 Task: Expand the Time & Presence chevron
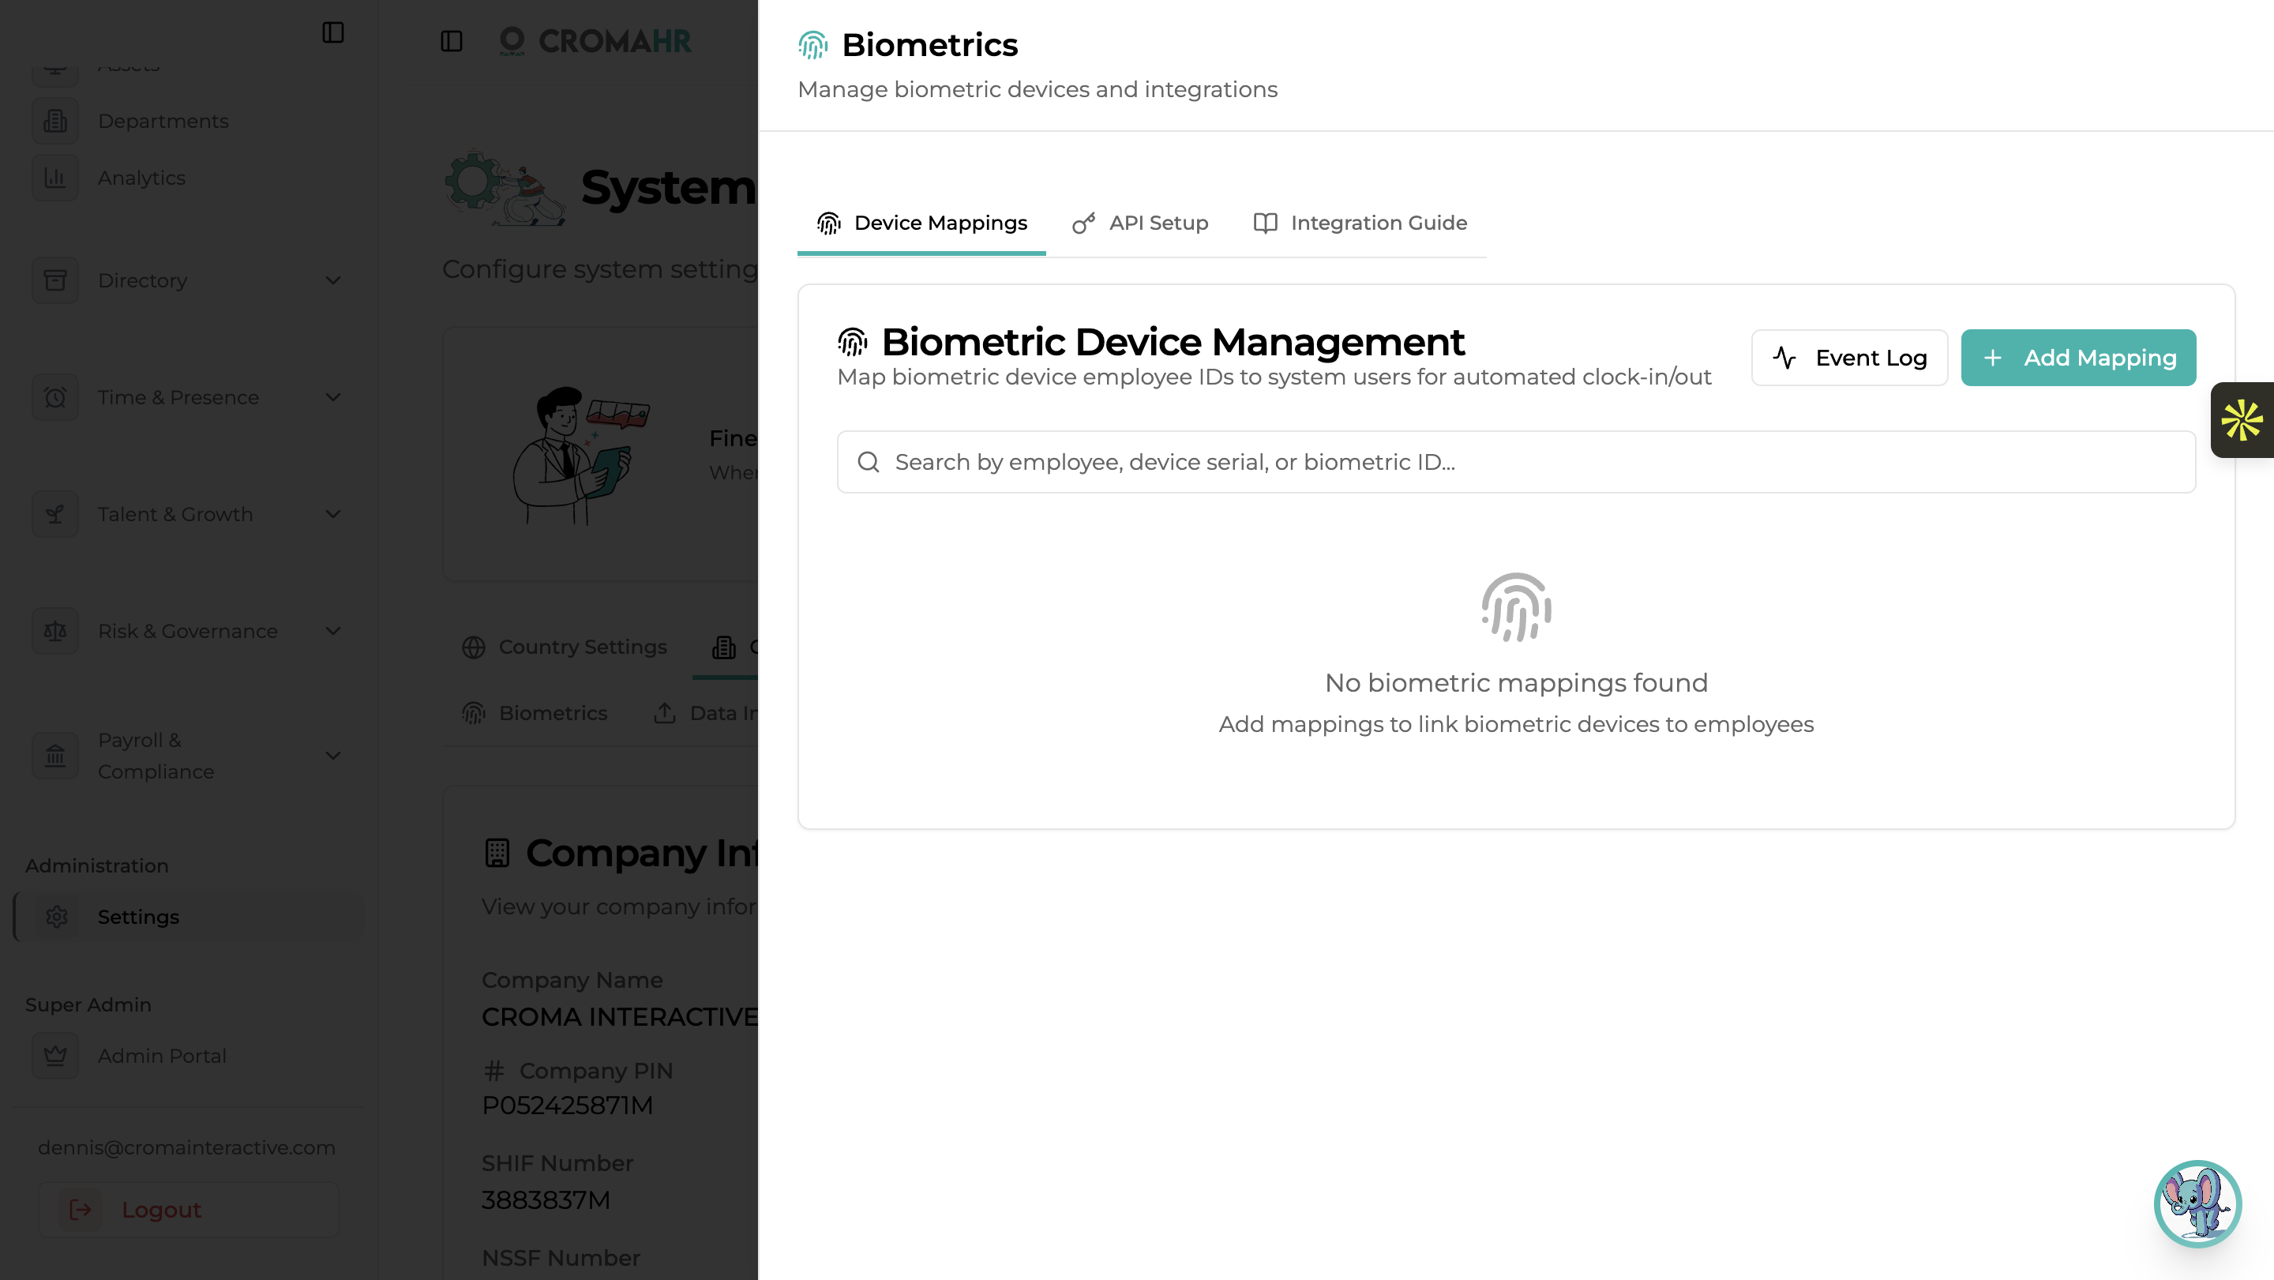(332, 397)
